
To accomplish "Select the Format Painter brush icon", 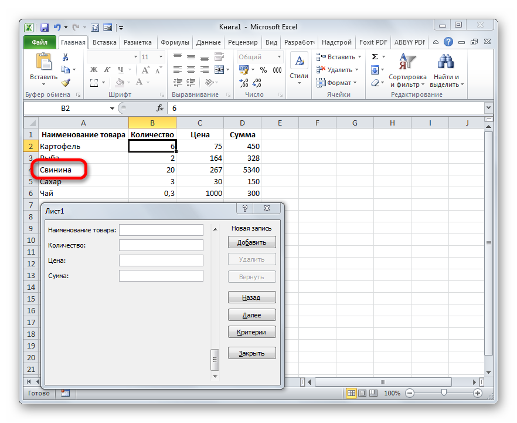I will (66, 83).
